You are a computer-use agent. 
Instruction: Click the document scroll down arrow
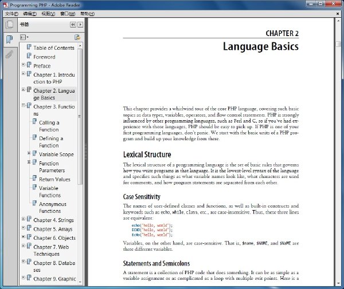pos(338,283)
